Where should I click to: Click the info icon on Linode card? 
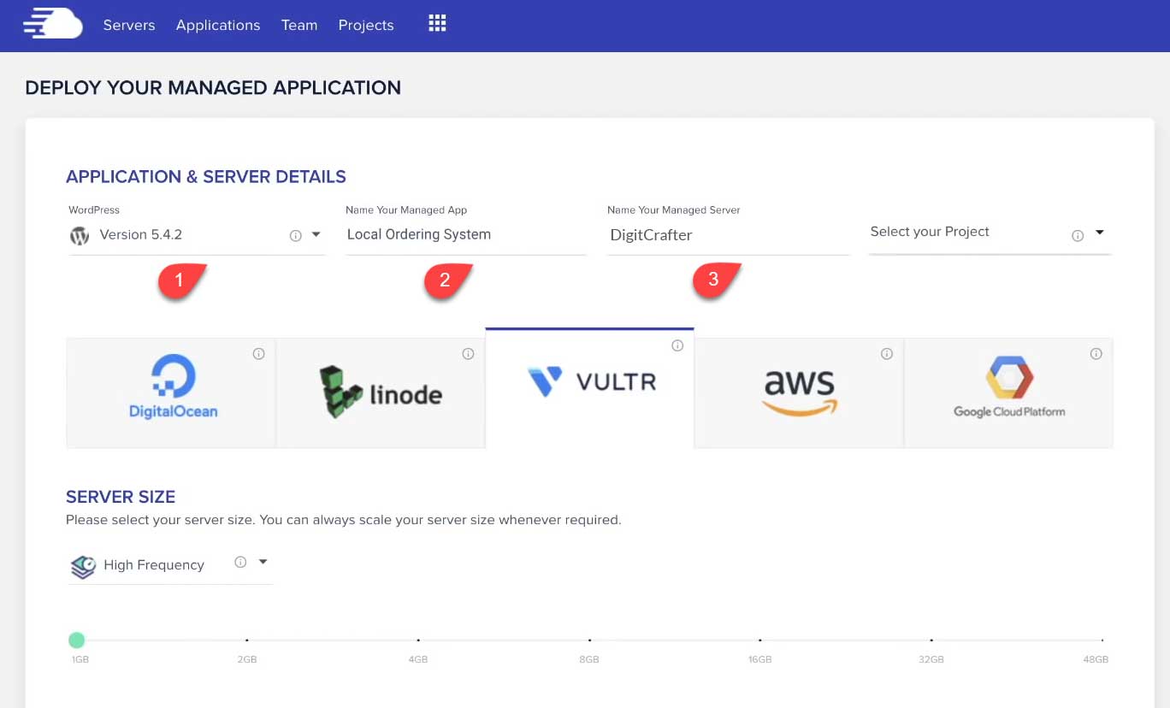[468, 354]
